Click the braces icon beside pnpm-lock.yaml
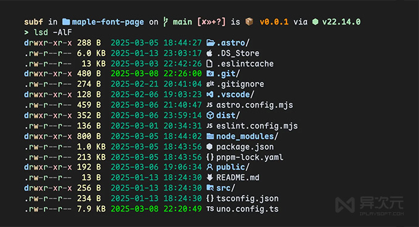This screenshot has height=227, width=419. [x=210, y=157]
